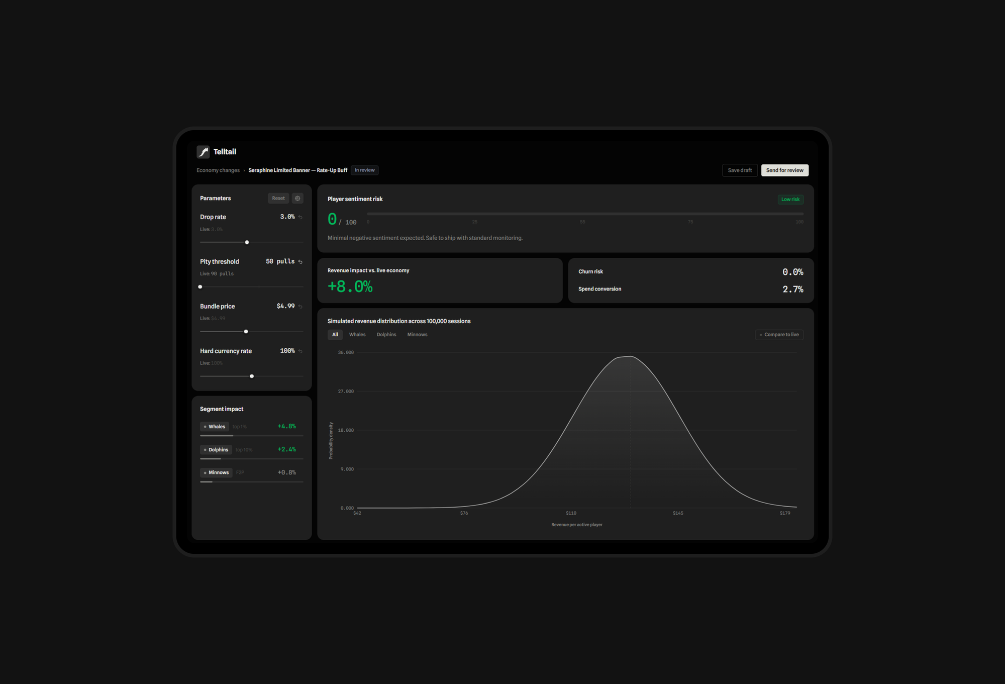Image resolution: width=1005 pixels, height=684 pixels.
Task: Click the Player sentiment risk progress bar
Action: point(585,214)
